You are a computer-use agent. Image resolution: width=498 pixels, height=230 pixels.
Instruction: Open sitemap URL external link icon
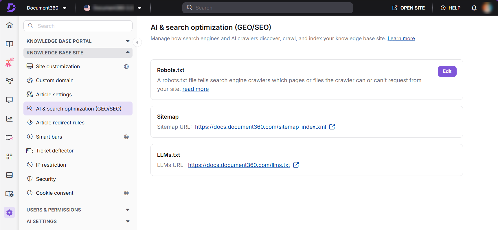(x=332, y=127)
